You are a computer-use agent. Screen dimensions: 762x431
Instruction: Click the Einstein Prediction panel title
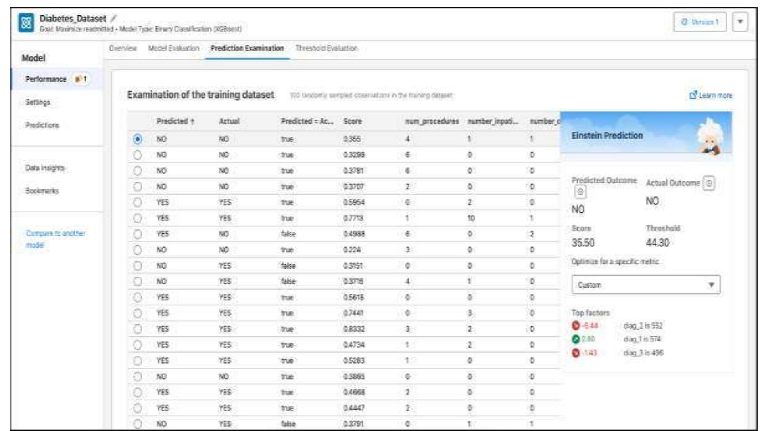607,135
